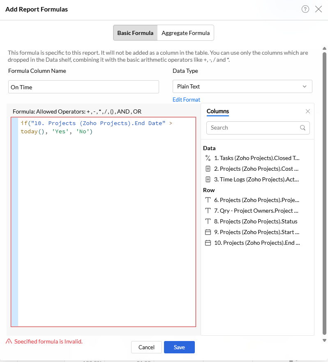Click calendar icon beside Projects Start column
Screen dimensions: 328x362
[208, 232]
